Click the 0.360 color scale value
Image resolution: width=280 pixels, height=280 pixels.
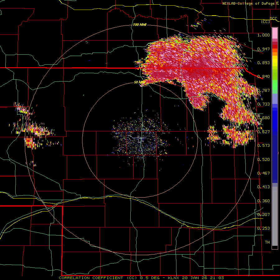click(264, 201)
